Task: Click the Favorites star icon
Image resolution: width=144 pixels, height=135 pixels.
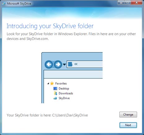Action: pos(52,83)
